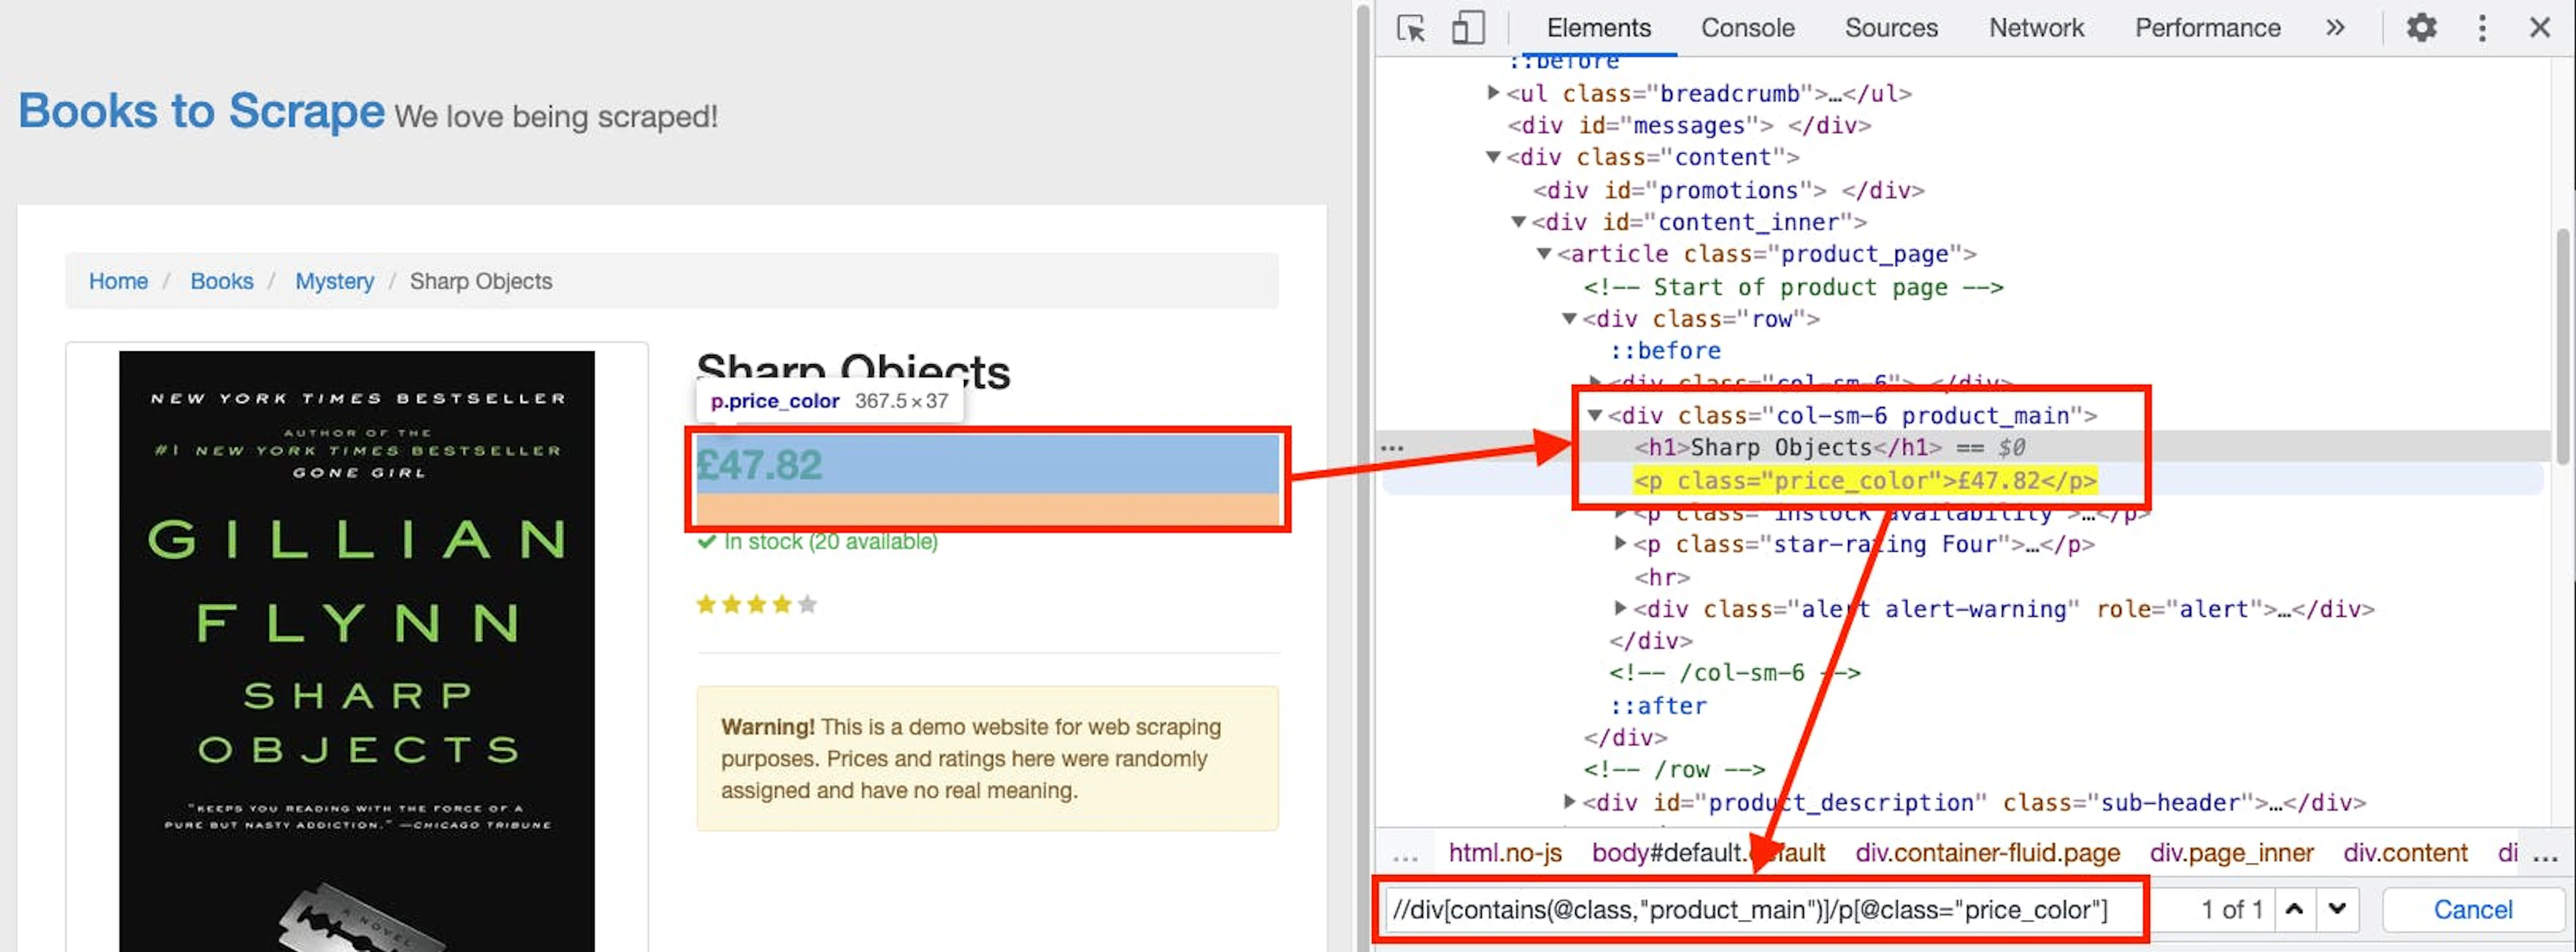
Task: Activate the inspect element picker icon
Action: click(1411, 28)
